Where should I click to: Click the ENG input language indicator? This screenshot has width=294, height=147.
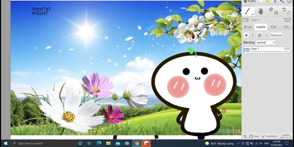267,144
